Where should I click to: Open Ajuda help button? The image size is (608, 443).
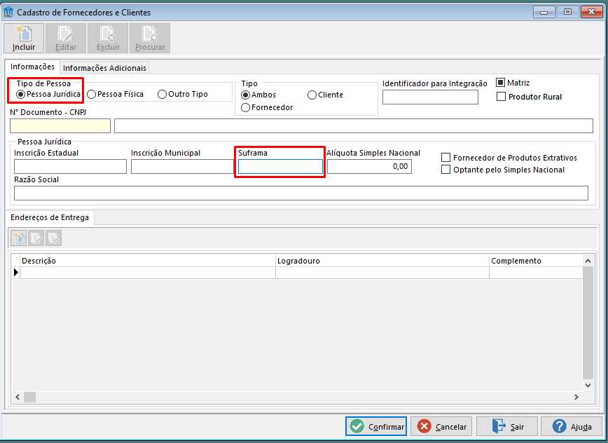572,426
